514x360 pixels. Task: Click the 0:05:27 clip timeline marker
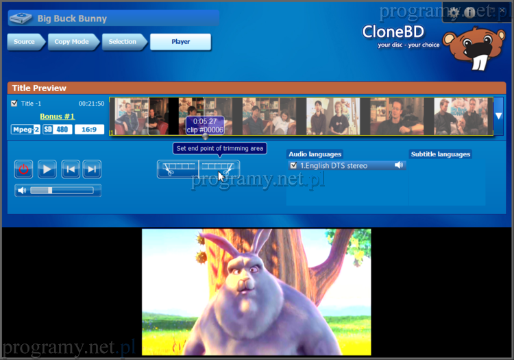tap(205, 125)
